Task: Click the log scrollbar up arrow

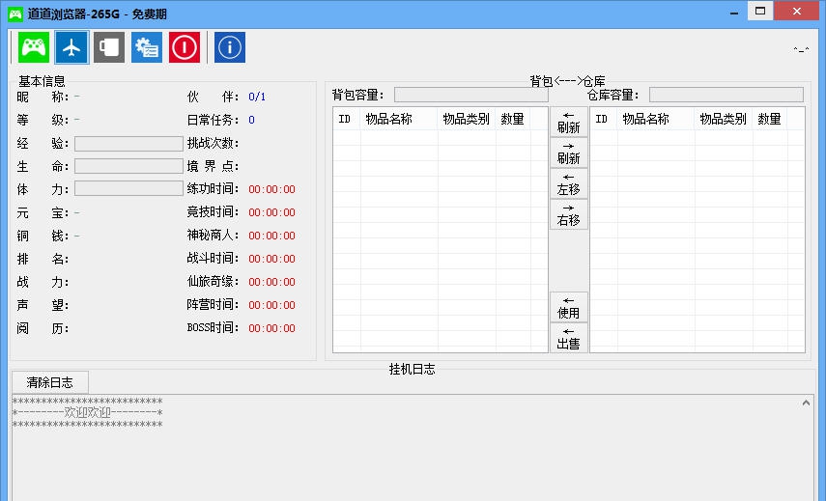Action: point(806,404)
